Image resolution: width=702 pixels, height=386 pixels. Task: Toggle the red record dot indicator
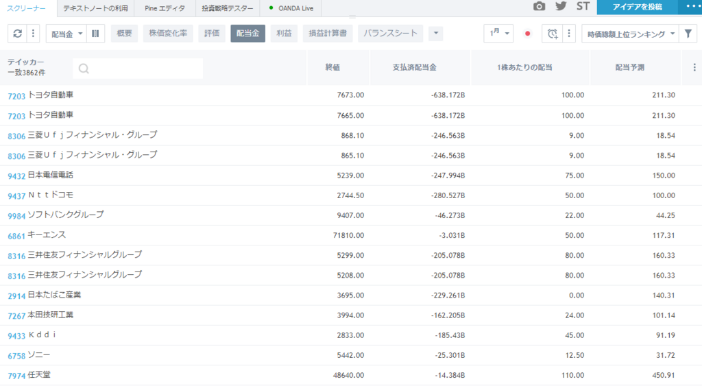pos(527,34)
